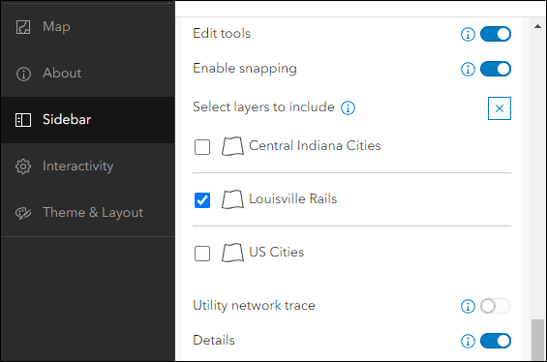
Task: Click the Theme & Layout palette icon
Action: coord(23,213)
